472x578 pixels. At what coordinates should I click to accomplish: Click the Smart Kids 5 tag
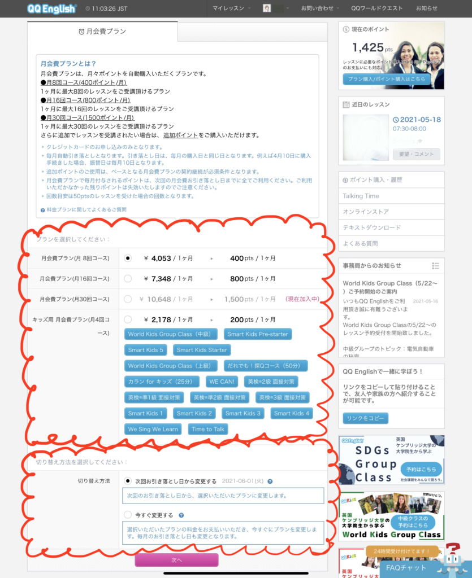click(145, 350)
